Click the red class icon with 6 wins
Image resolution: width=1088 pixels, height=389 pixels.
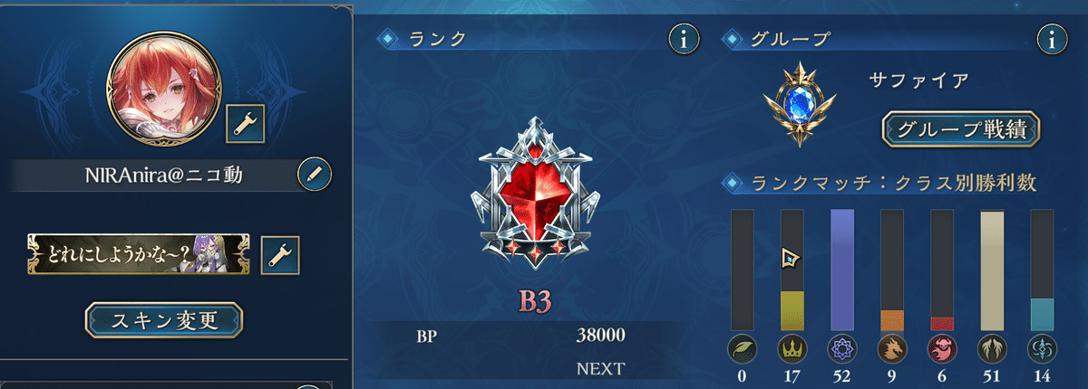click(942, 349)
